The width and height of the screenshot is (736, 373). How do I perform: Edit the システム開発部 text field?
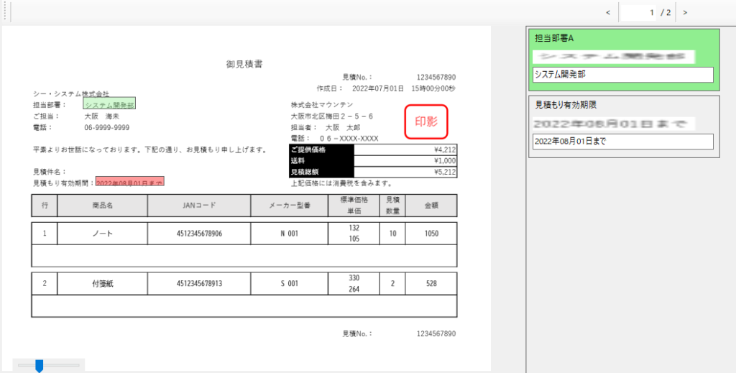[623, 75]
